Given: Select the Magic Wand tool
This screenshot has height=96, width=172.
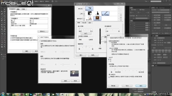Looking at the screenshot, I should pyautogui.click(x=2, y=12).
